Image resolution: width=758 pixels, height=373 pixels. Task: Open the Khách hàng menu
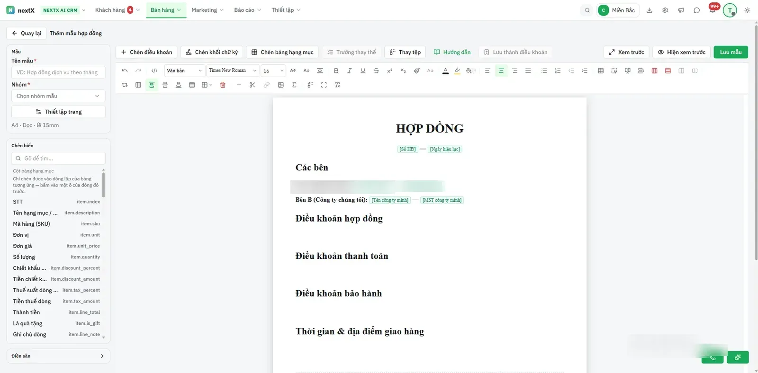point(117,10)
